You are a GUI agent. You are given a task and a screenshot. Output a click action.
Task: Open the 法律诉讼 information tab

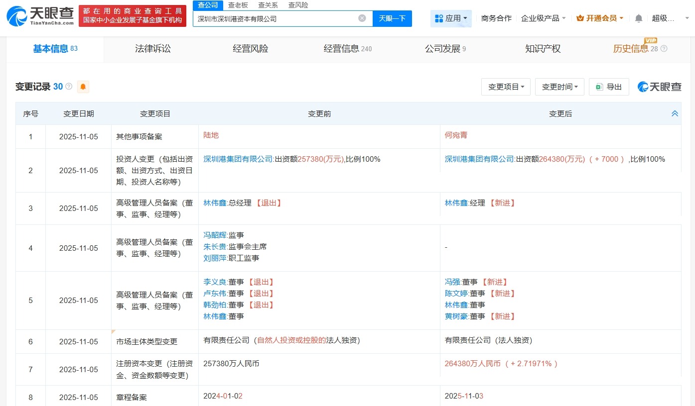coord(152,49)
